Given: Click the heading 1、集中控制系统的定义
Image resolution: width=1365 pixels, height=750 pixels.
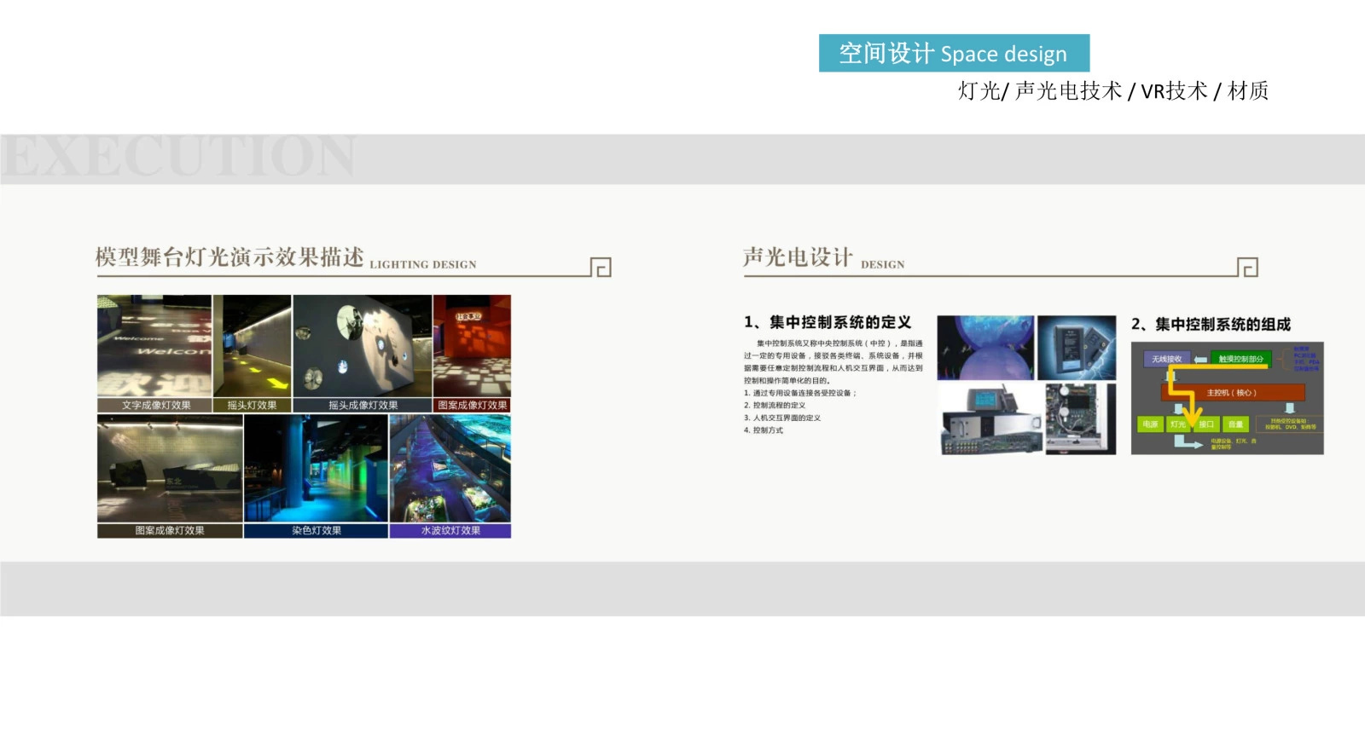Looking at the screenshot, I should [828, 322].
